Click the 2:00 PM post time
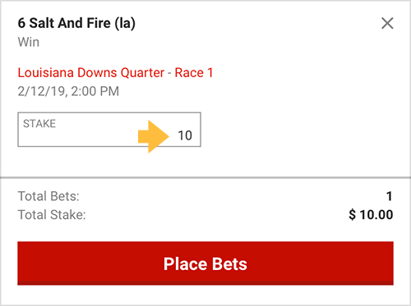This screenshot has height=306, width=411. pyautogui.click(x=95, y=91)
